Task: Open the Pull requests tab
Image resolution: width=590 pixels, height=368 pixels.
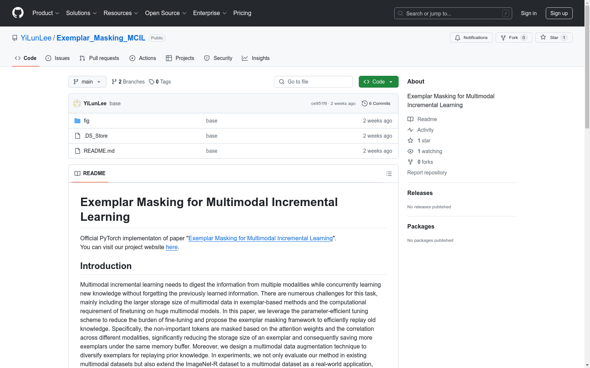Action: (x=99, y=58)
